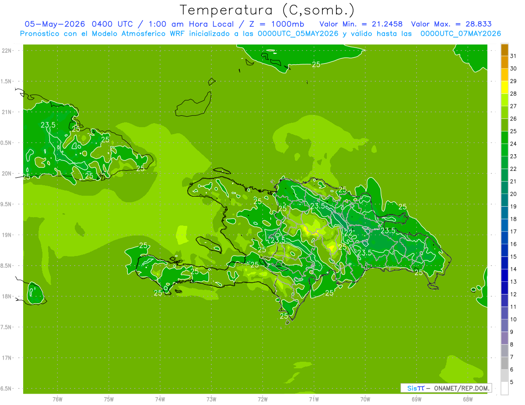Click the Temperatura (C,somb.) title
The image size is (525, 405).
267,10
